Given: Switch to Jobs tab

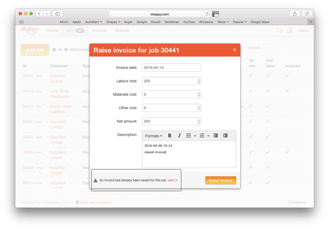Looking at the screenshot, I should tap(75, 31).
